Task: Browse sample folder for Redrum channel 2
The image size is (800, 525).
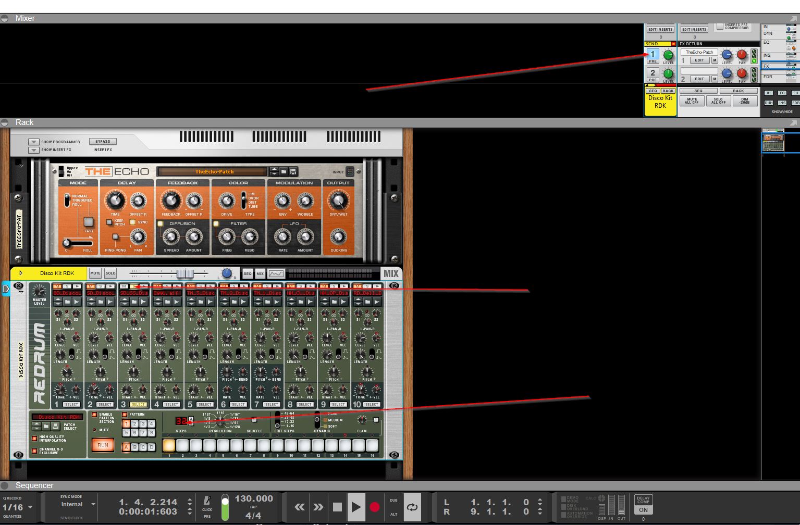Action: 101,302
